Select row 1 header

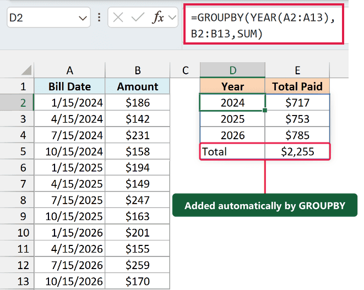coord(17,86)
